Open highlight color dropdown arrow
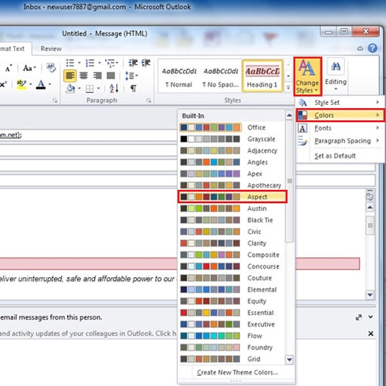The width and height of the screenshot is (386, 386). tap(31, 84)
